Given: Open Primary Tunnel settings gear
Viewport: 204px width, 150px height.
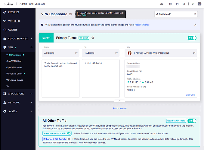Looking at the screenshot, I should [x=93, y=38].
